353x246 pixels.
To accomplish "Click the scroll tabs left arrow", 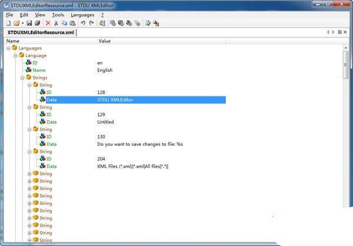I will (328, 32).
